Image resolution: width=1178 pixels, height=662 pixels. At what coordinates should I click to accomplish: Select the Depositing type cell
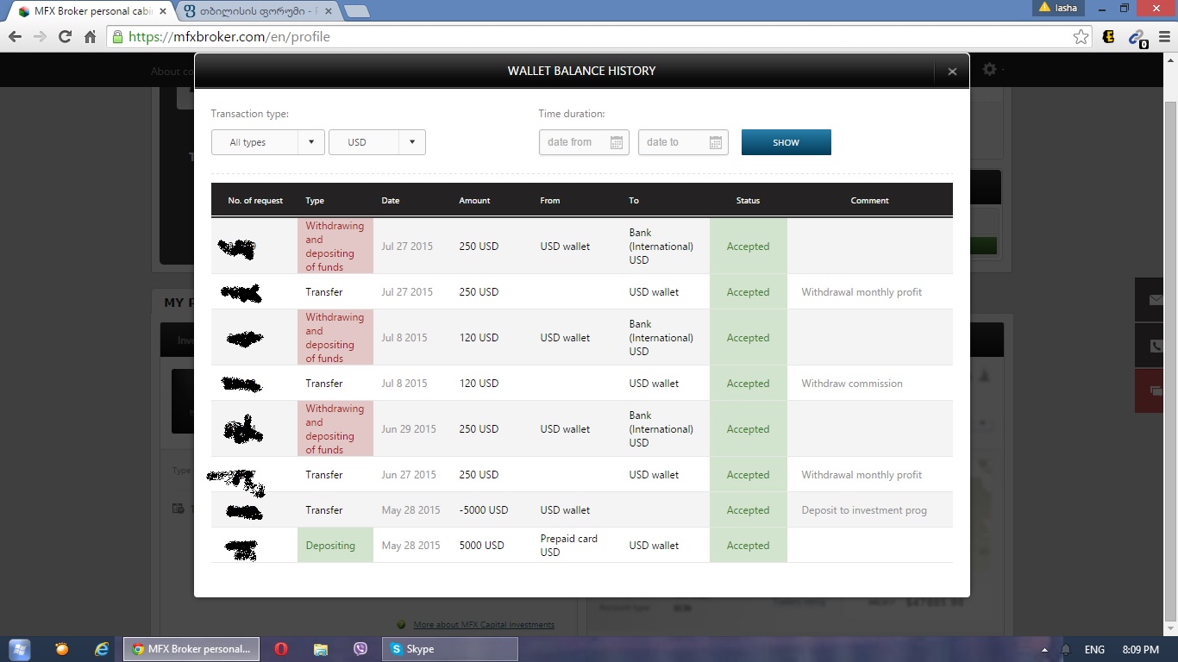[x=335, y=546]
